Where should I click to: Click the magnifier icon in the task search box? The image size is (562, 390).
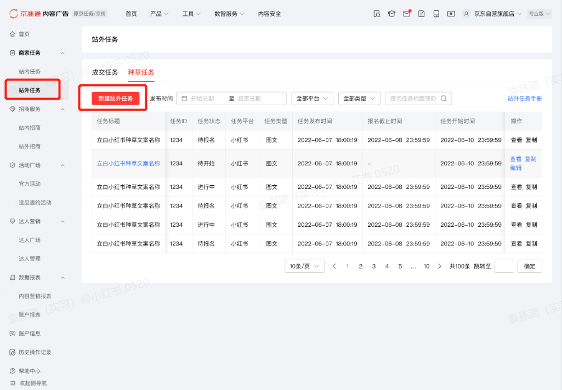[444, 99]
